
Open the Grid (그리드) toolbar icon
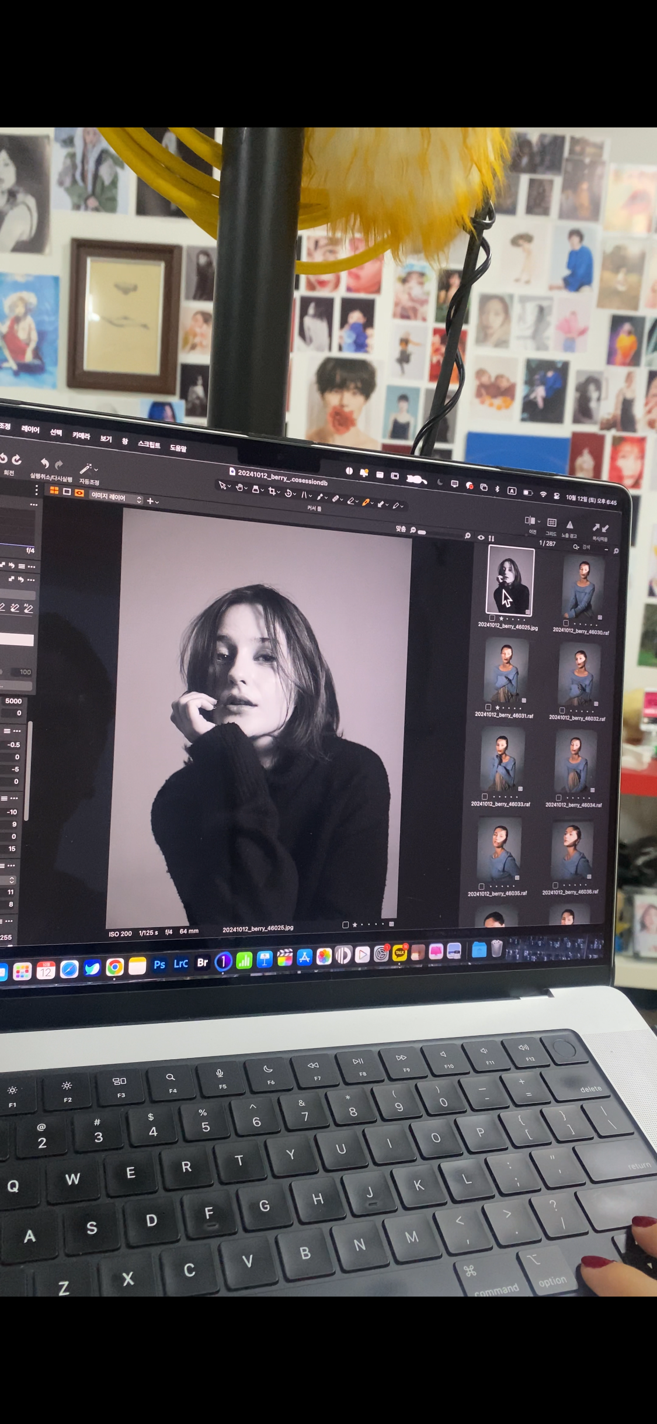[552, 523]
